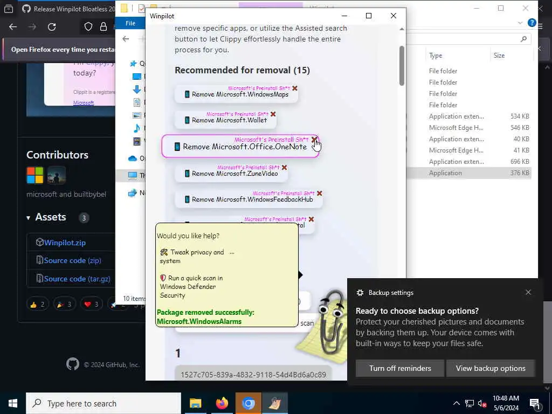Expand the Explorer ribbon chevron
This screenshot has width=552, height=414.
click(520, 23)
